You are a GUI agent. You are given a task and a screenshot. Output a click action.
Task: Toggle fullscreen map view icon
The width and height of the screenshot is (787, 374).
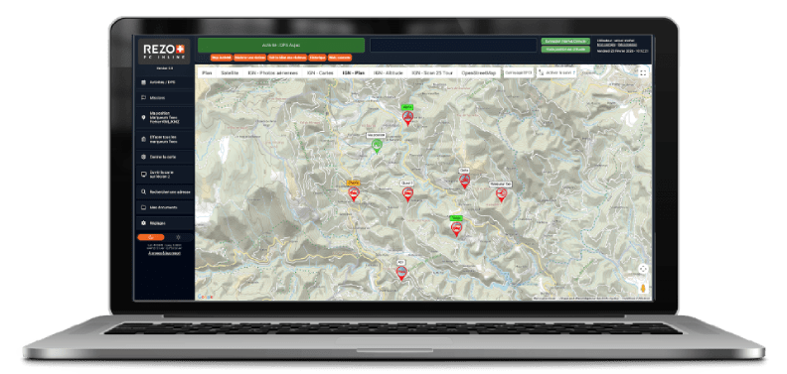643,73
